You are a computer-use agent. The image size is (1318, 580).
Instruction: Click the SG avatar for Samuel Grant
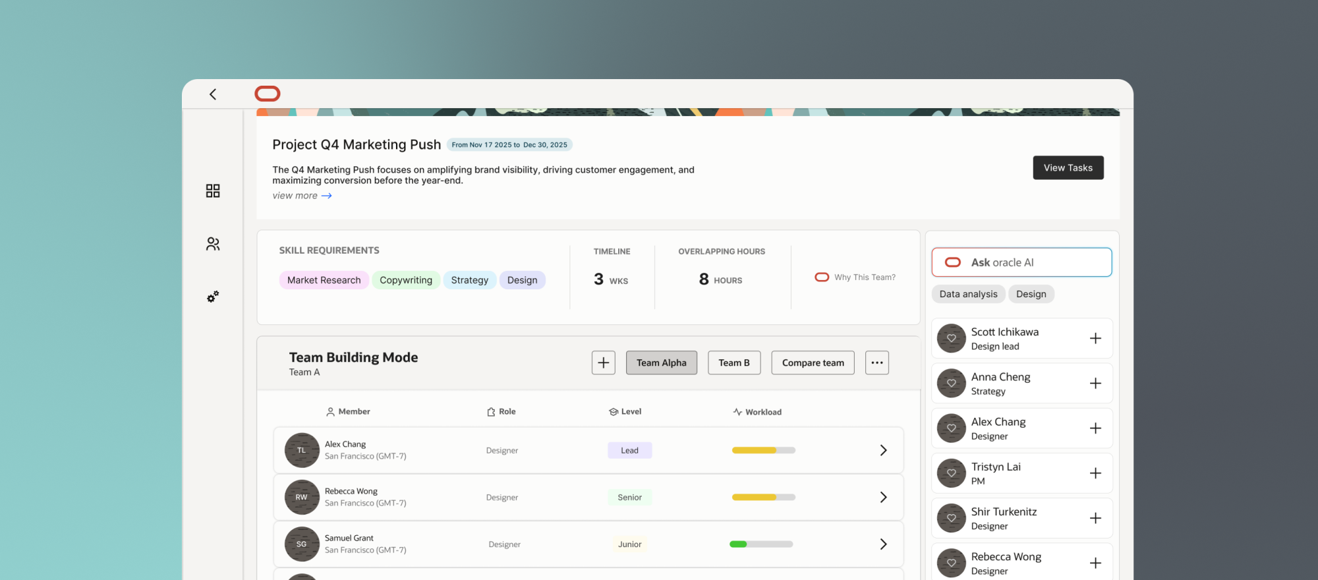(x=302, y=544)
